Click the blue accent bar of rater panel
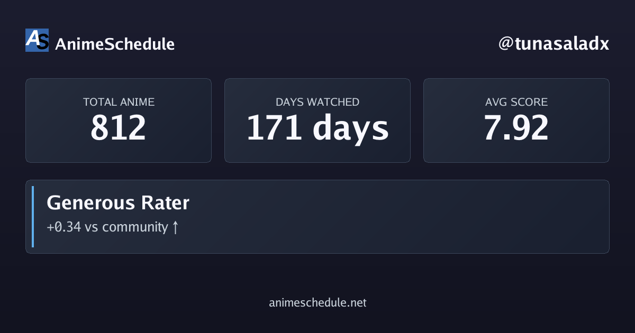635x333 pixels. (x=32, y=217)
